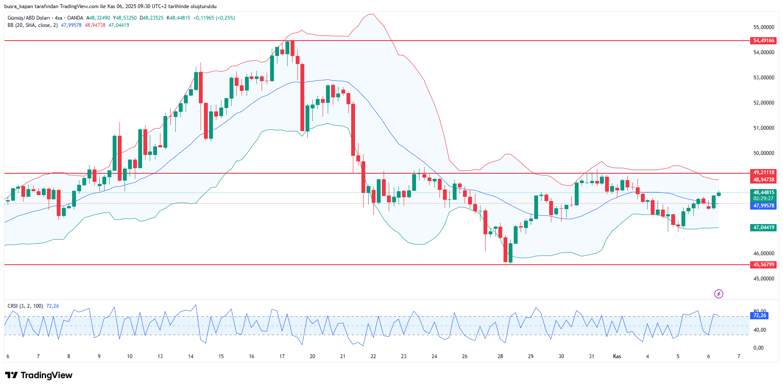Screen dimensions: 783x388
Task: Click the 02:29:27 countdown timer label
Action: (763, 198)
